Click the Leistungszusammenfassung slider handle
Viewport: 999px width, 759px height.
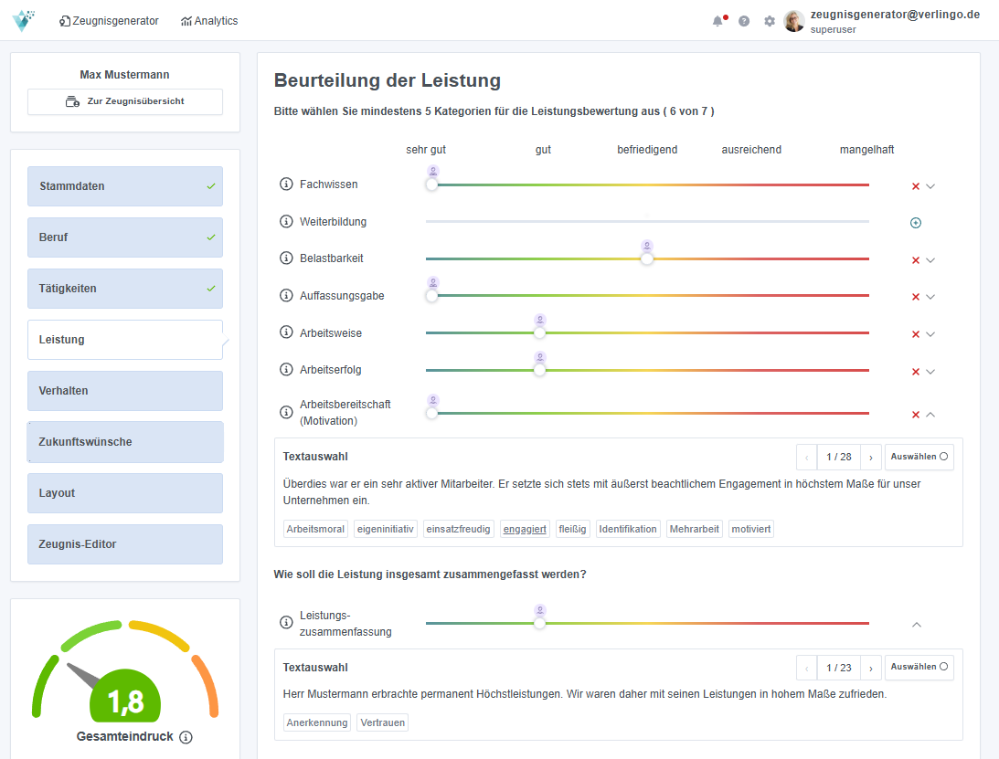pos(539,624)
